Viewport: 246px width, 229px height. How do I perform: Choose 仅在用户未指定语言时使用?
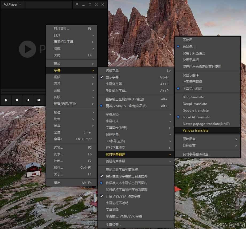tap(208, 67)
